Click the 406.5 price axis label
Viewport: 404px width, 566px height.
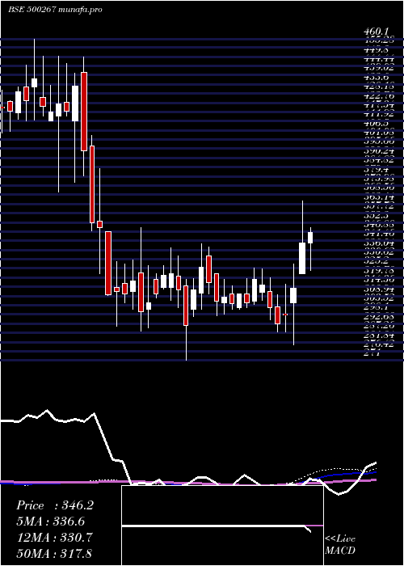tap(376, 124)
